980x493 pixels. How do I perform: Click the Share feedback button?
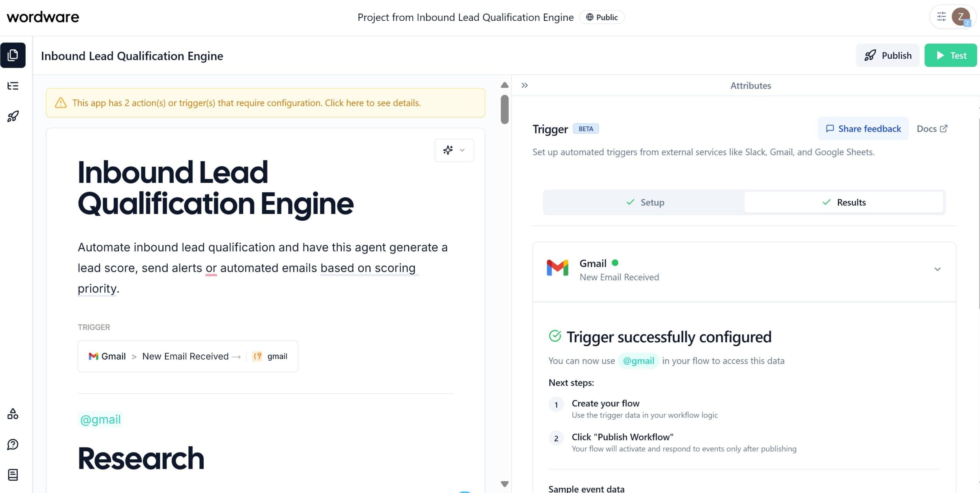coord(863,129)
